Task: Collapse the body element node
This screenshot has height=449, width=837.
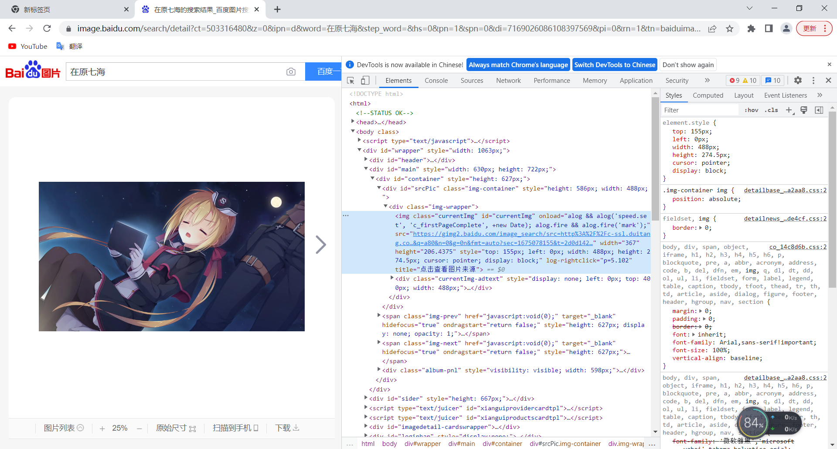Action: (x=353, y=131)
